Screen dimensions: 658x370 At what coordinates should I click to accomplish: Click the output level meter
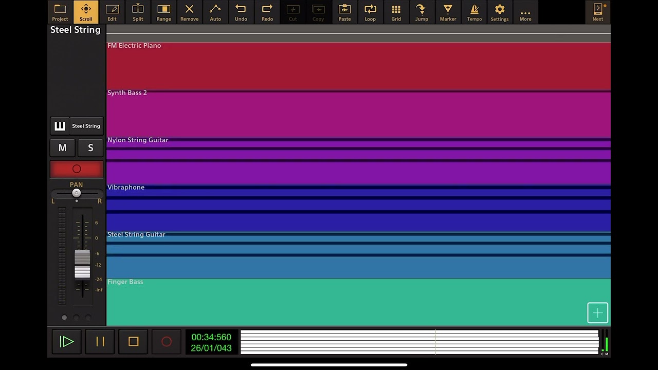605,342
